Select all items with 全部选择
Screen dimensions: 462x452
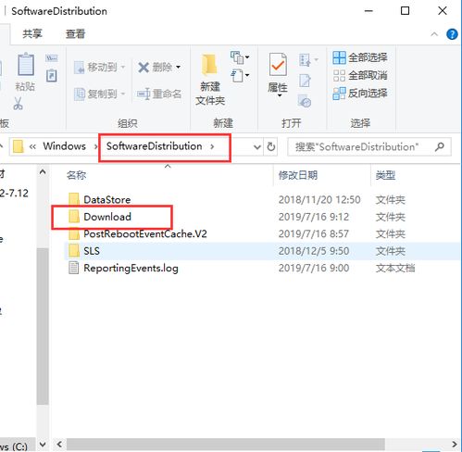click(x=360, y=57)
